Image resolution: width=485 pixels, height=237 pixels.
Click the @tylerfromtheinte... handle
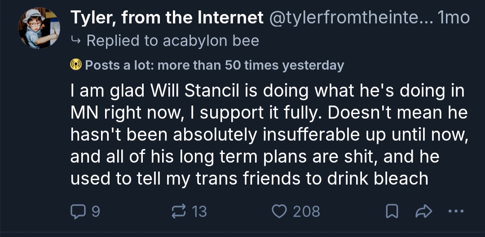point(349,18)
